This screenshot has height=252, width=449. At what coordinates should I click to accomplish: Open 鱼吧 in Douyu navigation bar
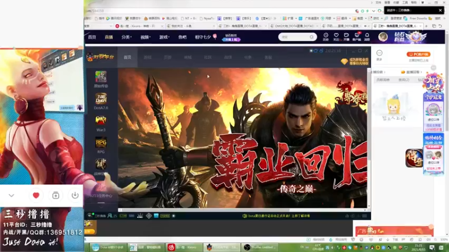click(x=182, y=37)
